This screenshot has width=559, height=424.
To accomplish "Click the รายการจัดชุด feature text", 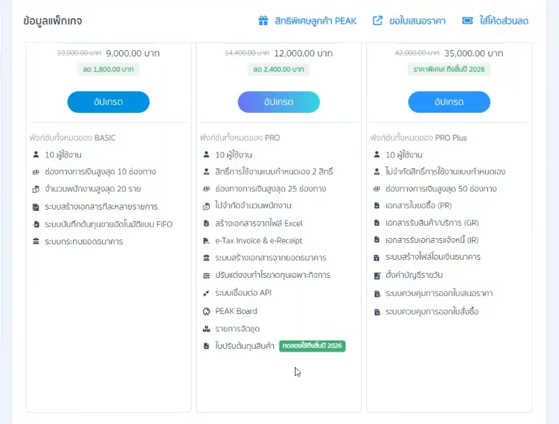I will (238, 329).
